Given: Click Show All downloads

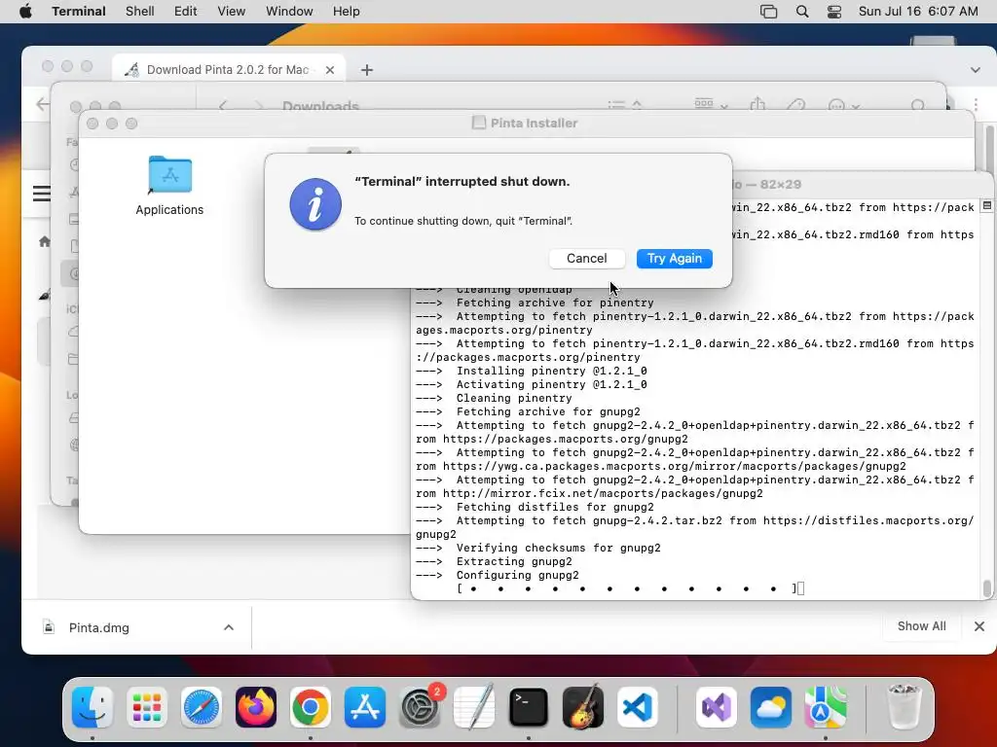Looking at the screenshot, I should pyautogui.click(x=921, y=626).
